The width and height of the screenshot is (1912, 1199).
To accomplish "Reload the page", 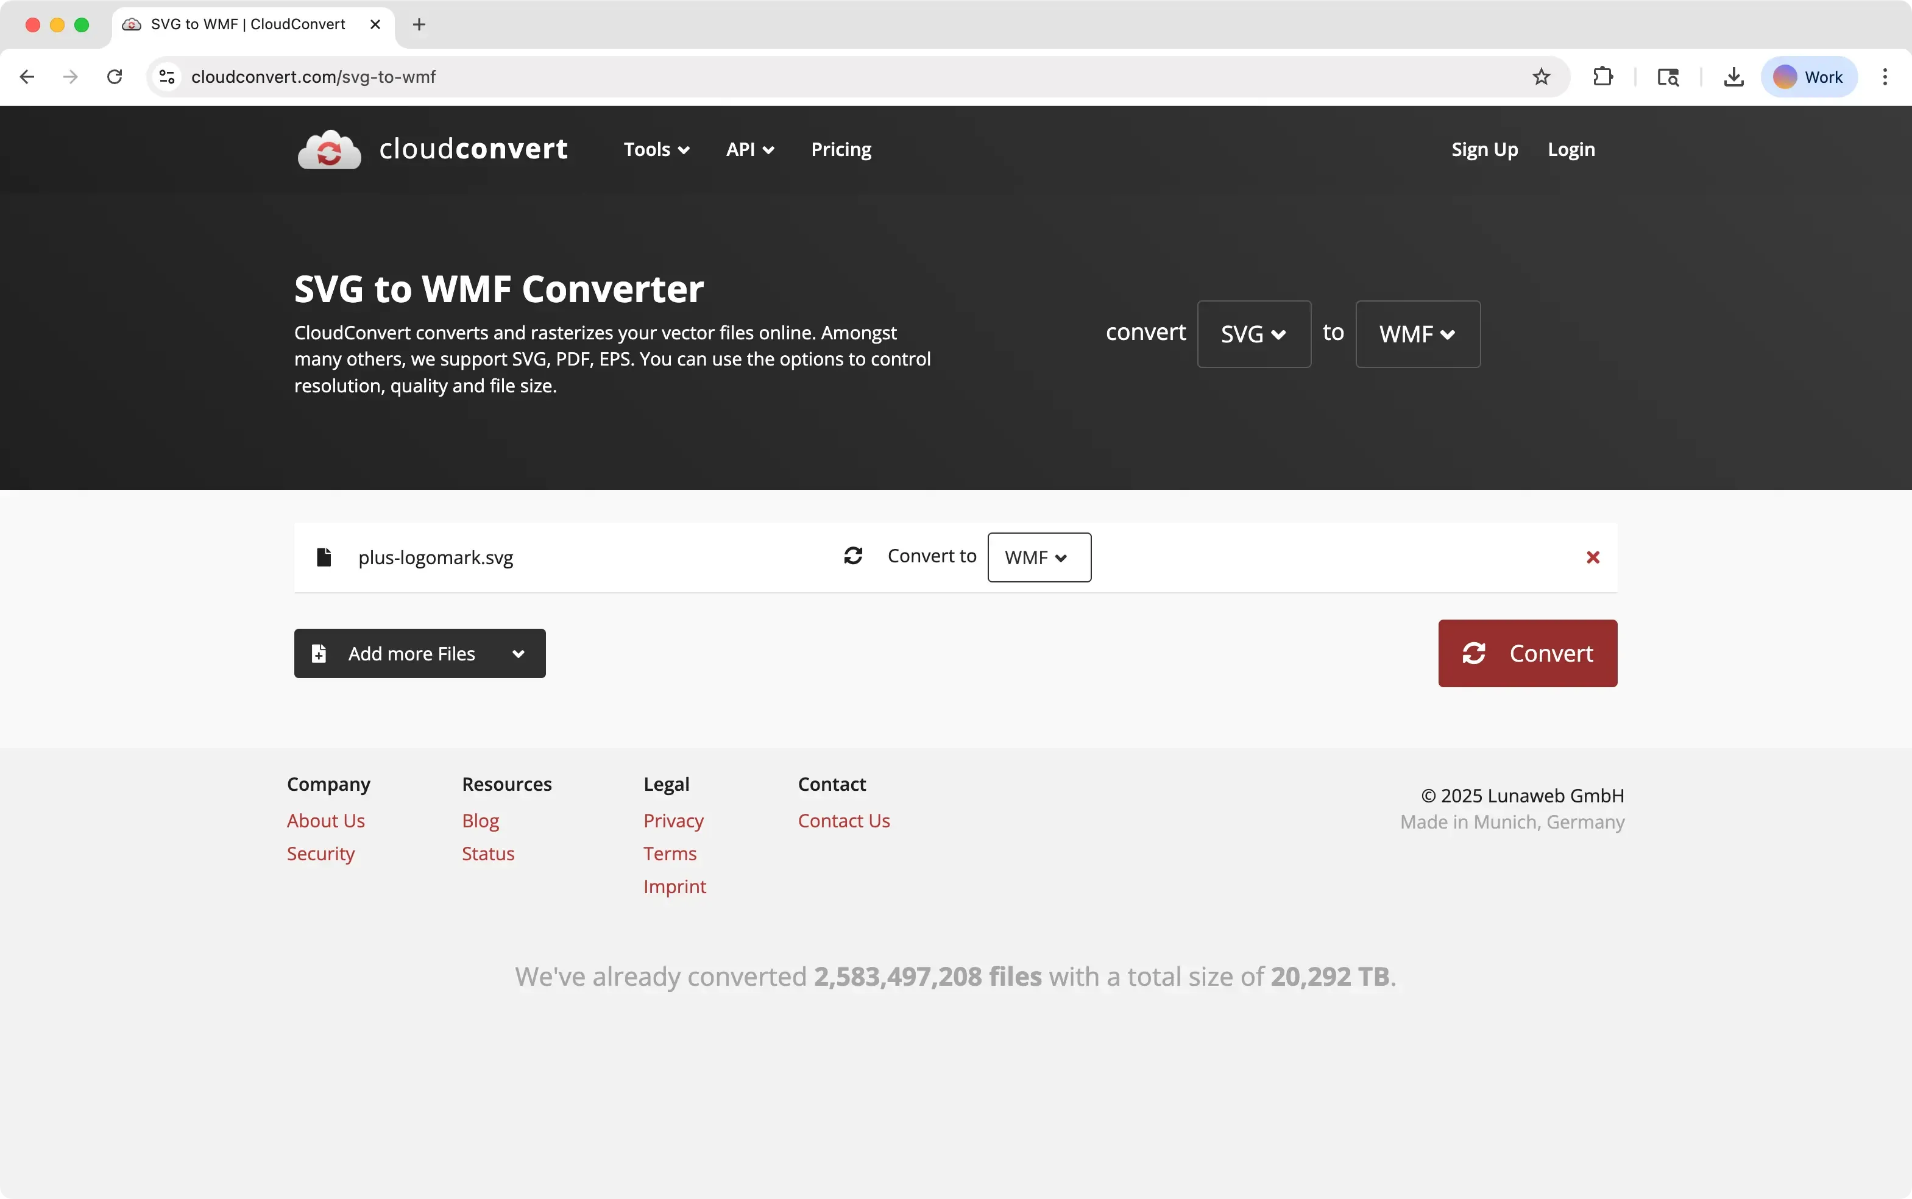I will [x=114, y=76].
